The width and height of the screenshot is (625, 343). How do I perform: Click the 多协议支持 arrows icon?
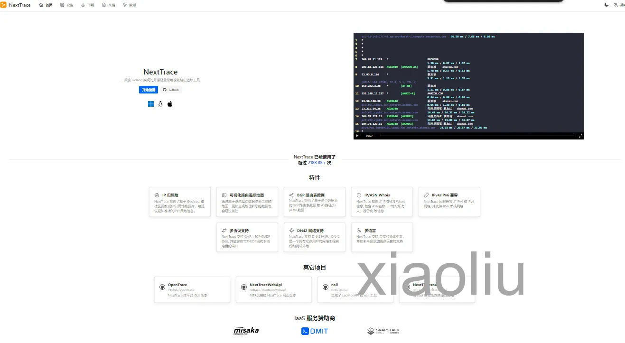click(224, 231)
